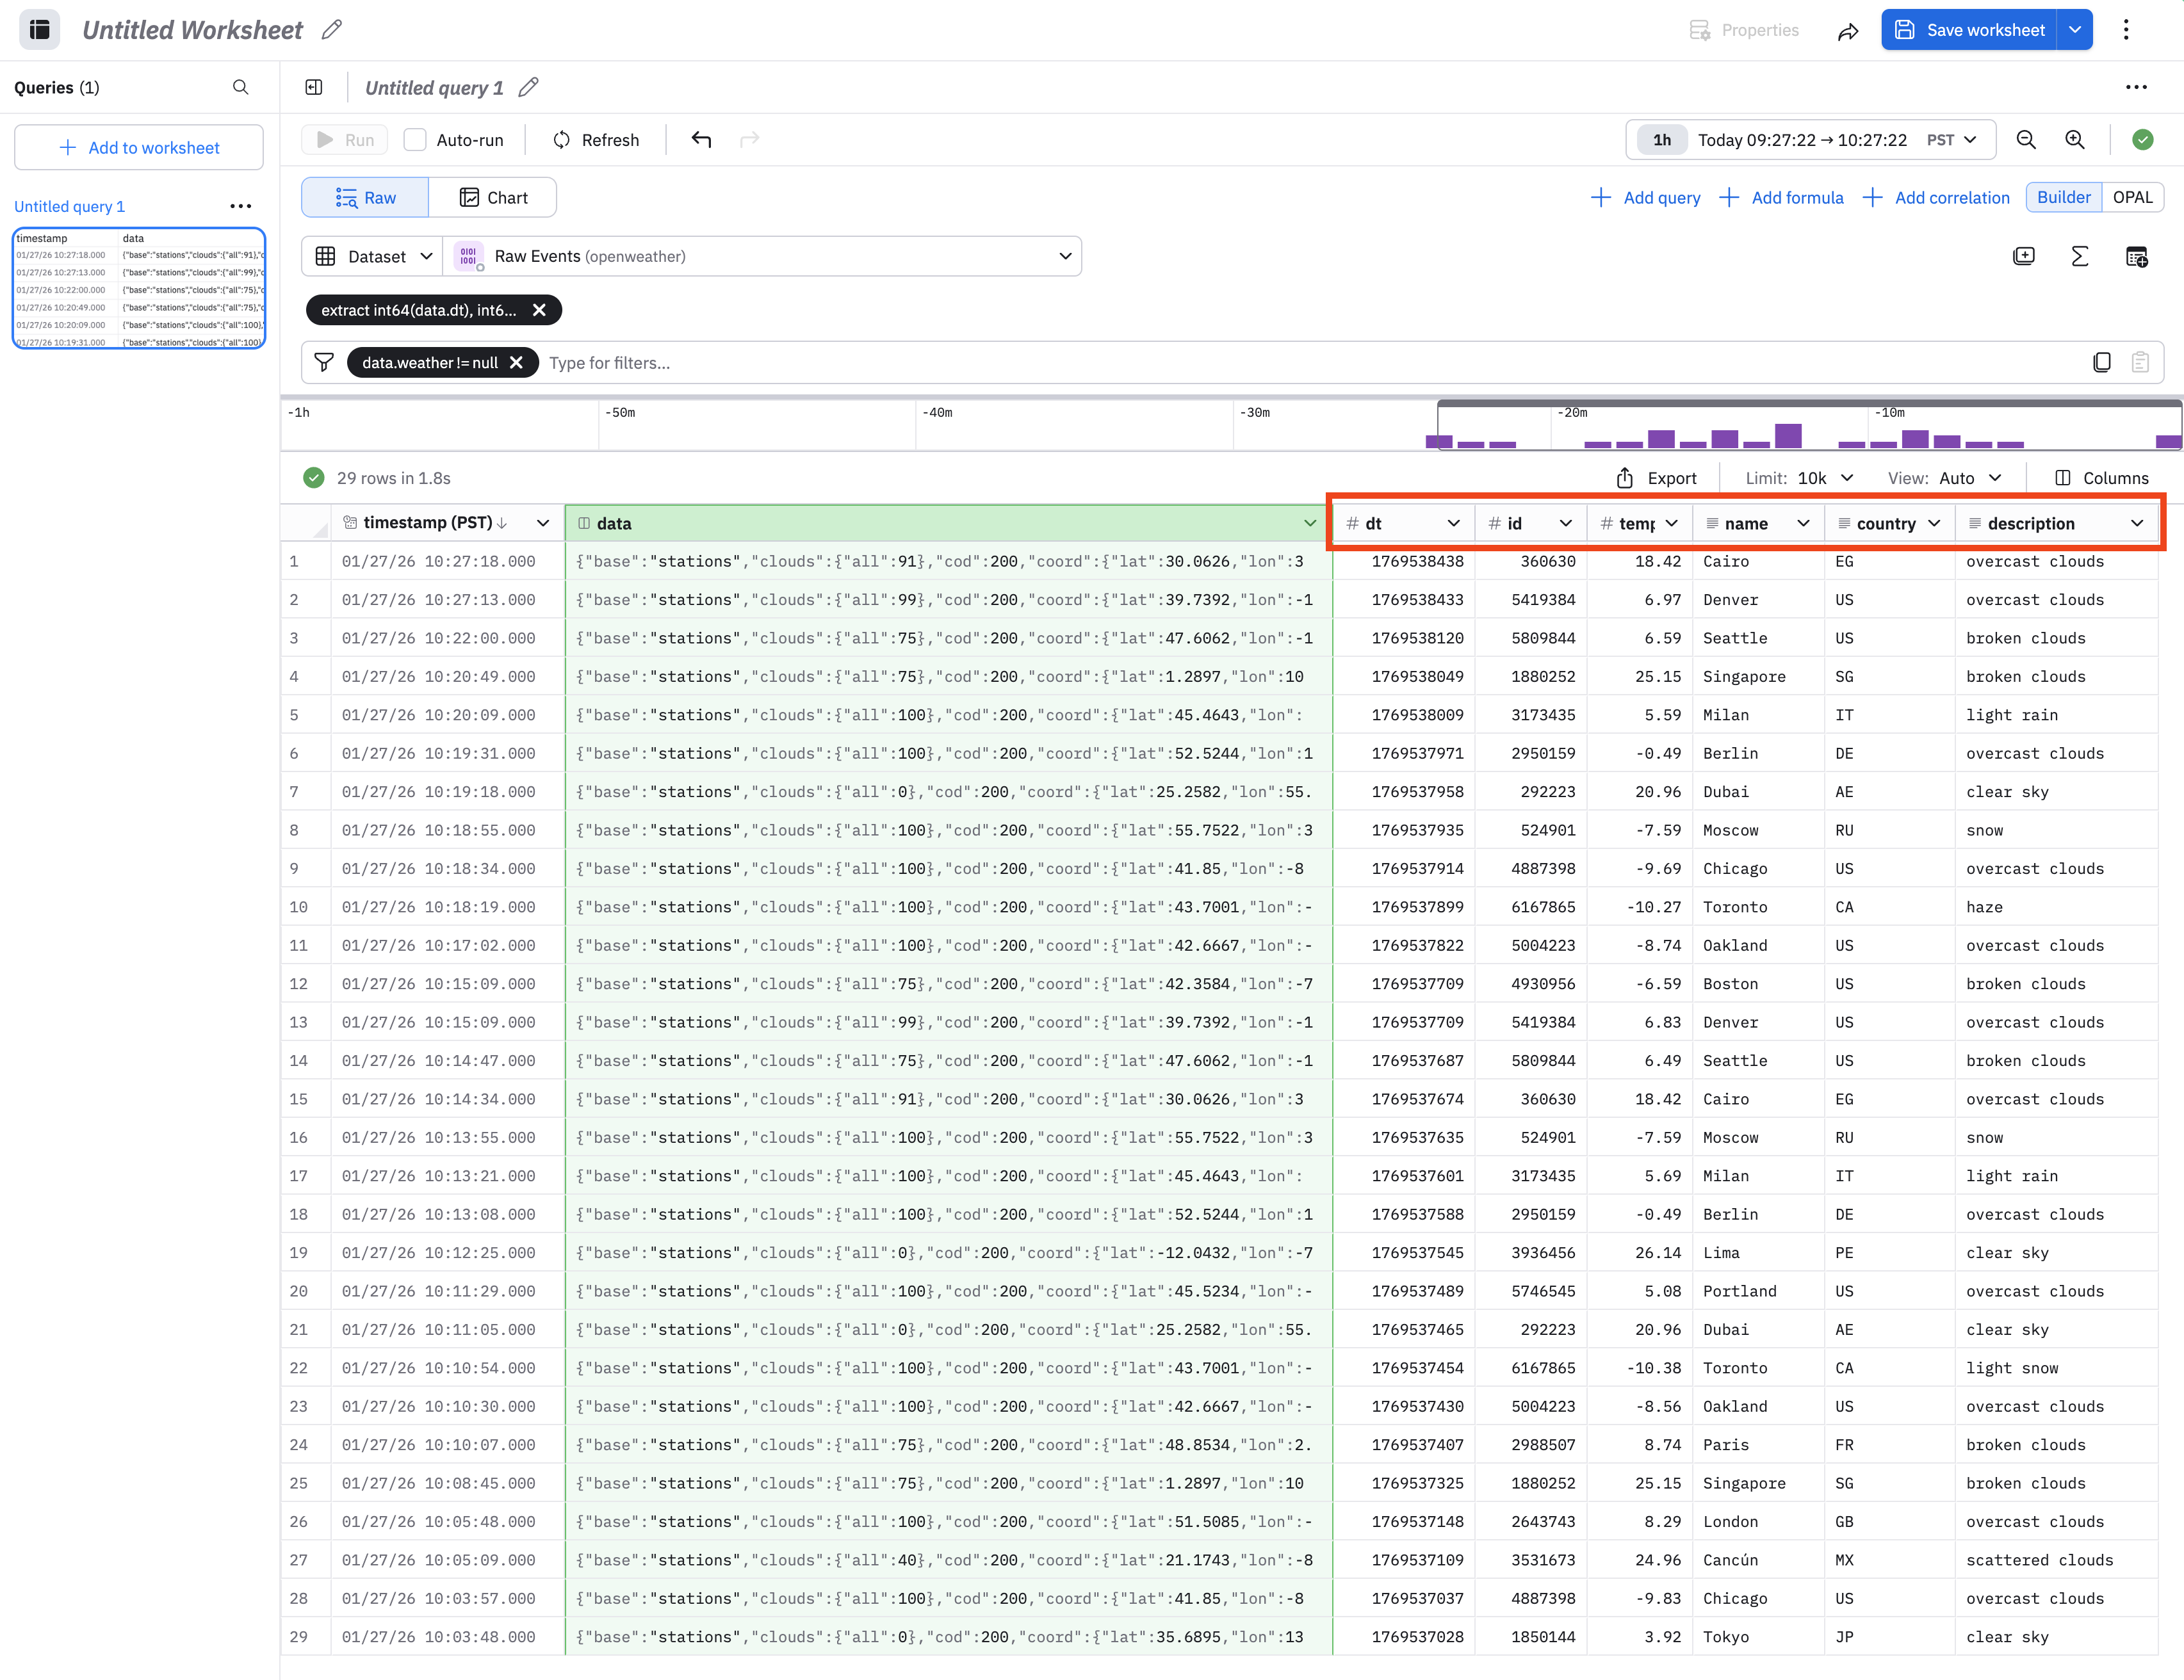Switch editor to OPAL mode

pos(2132,197)
